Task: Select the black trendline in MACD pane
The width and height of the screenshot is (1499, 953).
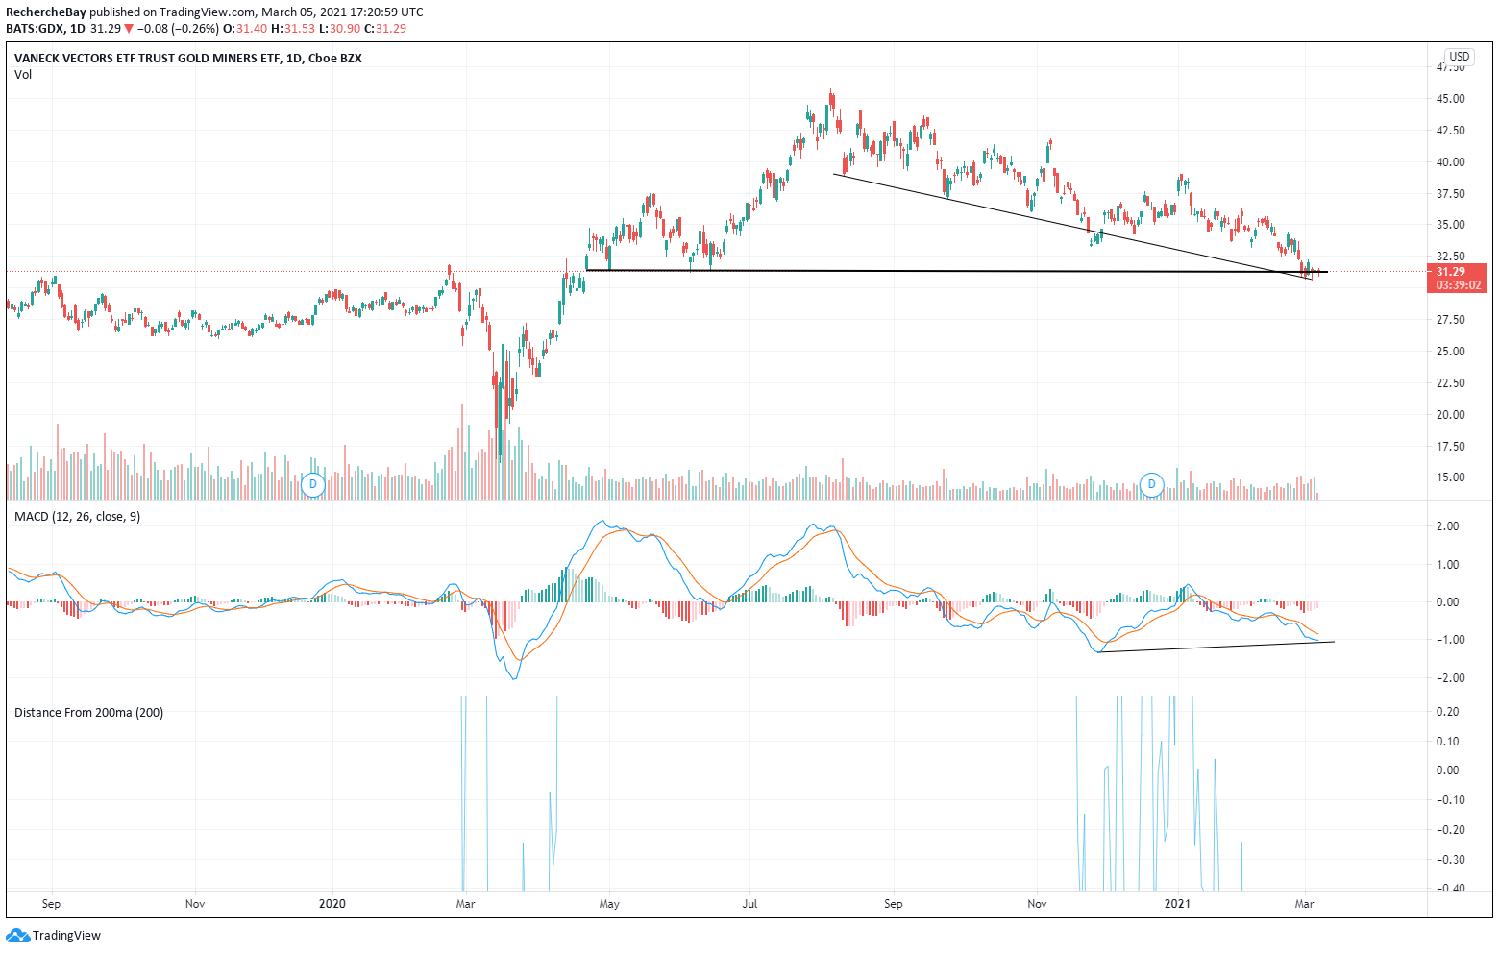Action: click(x=1216, y=648)
